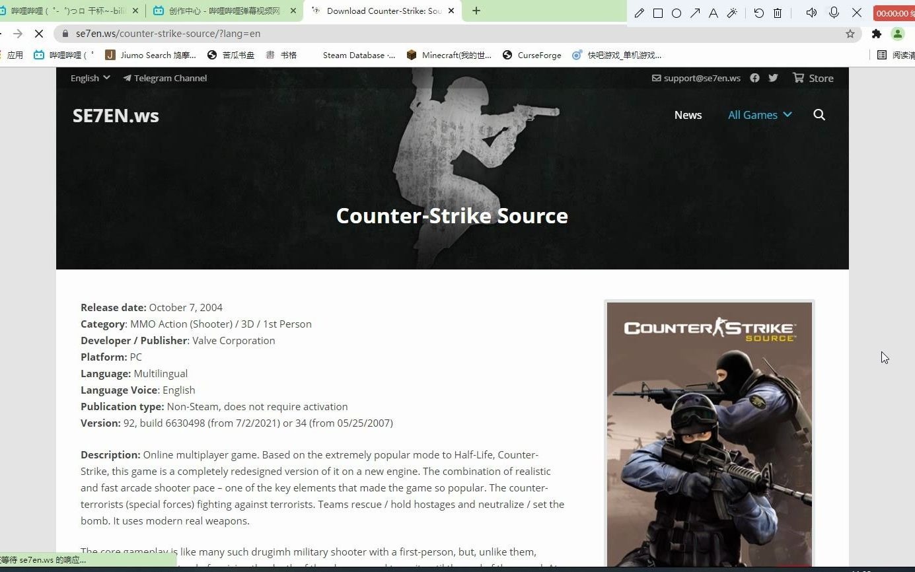Screen dimensions: 915x572
Task: Open site search with magnifier icon
Action: coord(819,115)
